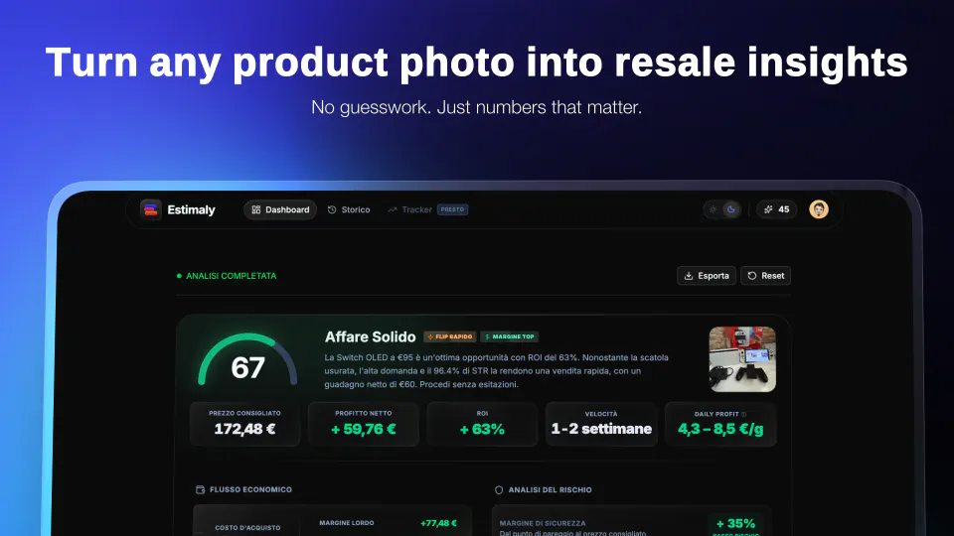This screenshot has width=954, height=536.
Task: Select the Daily Profit 4,3–8,5 €/g card
Action: point(720,424)
